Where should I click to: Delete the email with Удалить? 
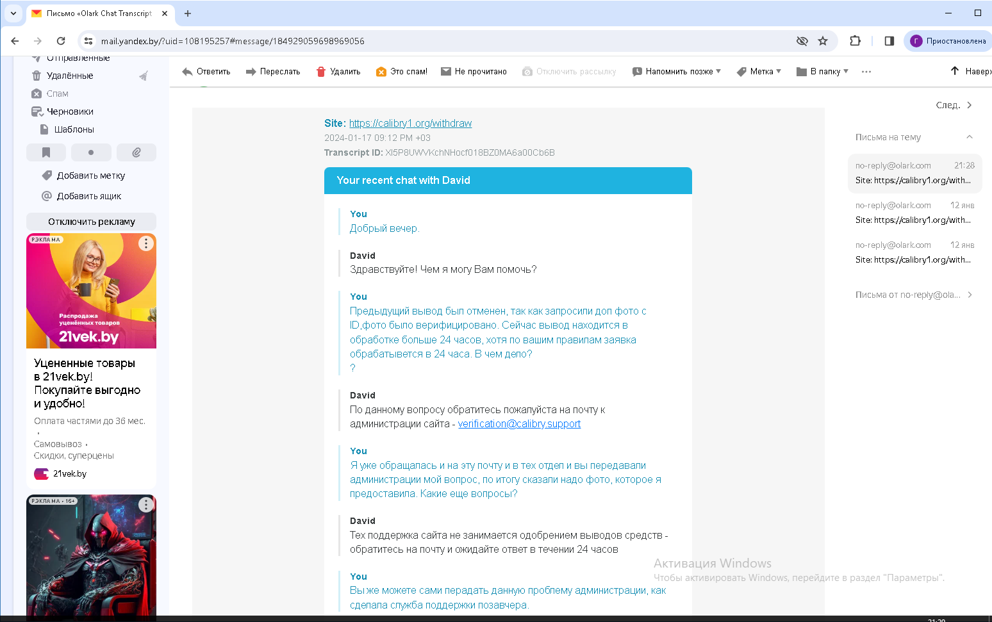coord(338,72)
